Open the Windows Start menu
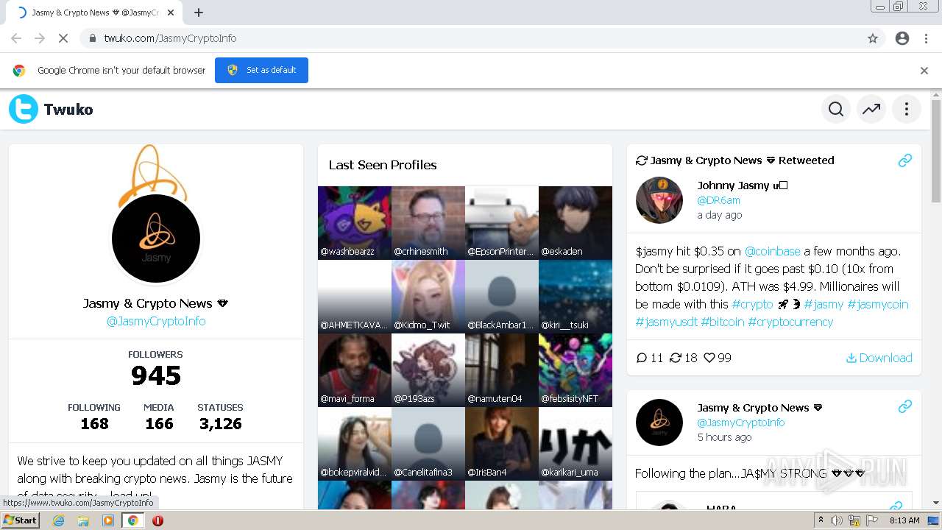 [x=21, y=520]
